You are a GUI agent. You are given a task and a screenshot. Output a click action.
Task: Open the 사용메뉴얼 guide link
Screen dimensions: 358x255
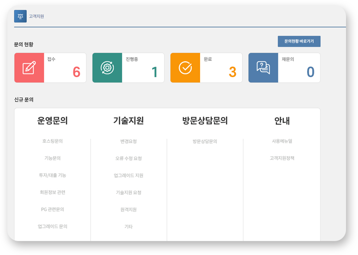(x=282, y=141)
